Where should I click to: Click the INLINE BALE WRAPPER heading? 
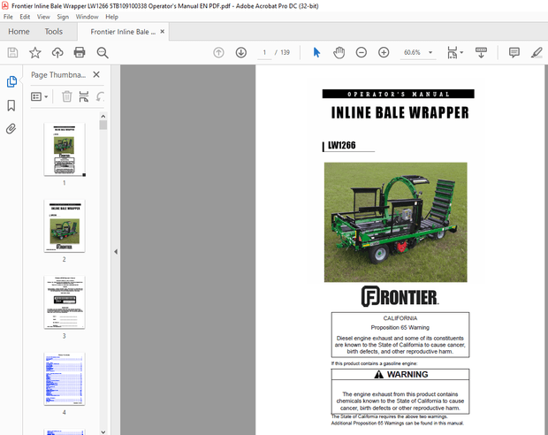pyautogui.click(x=400, y=112)
